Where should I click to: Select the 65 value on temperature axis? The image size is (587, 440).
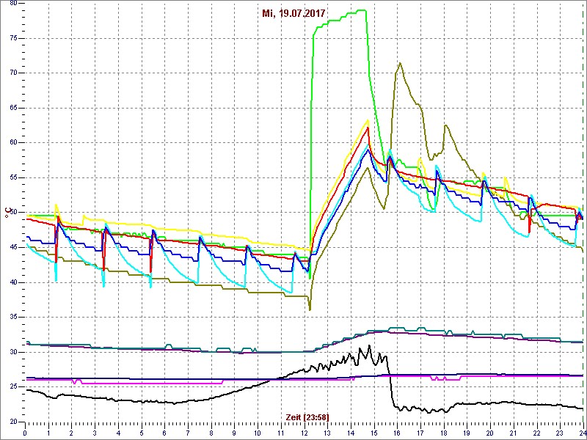click(12, 108)
